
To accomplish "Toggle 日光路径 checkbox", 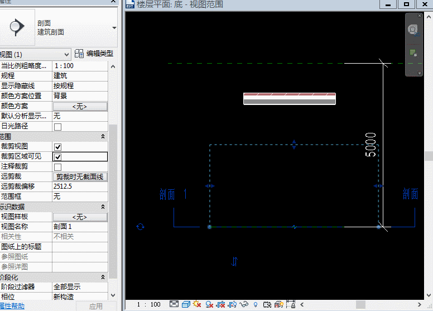I will coord(57,127).
